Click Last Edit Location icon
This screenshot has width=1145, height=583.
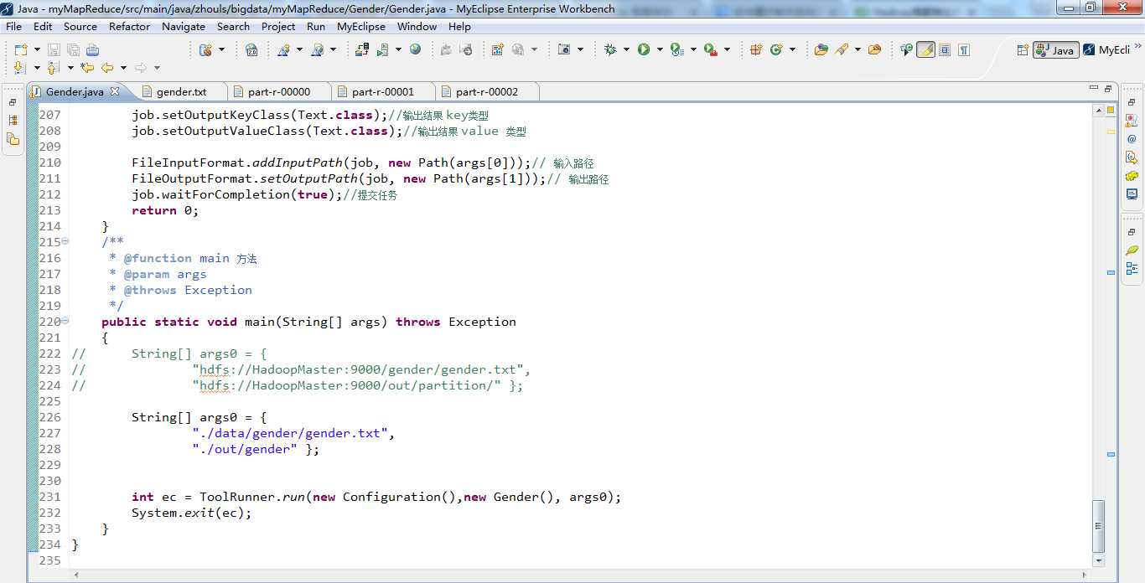pos(86,68)
